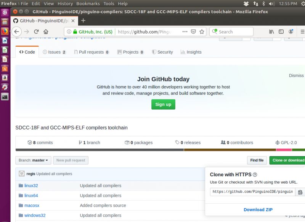Viewport: 305px width, 222px height.
Task: Open the File menu
Action: (24, 3)
